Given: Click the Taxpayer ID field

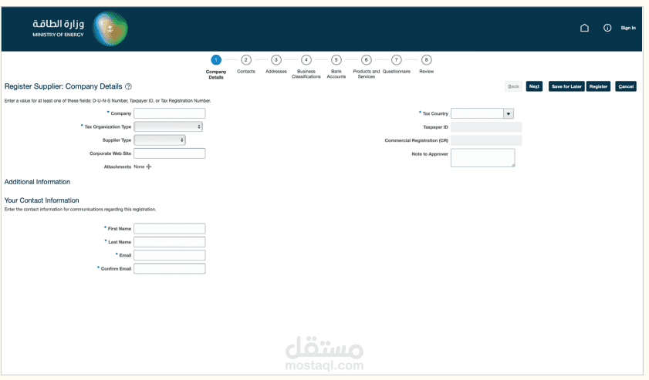Looking at the screenshot, I should pyautogui.click(x=486, y=127).
